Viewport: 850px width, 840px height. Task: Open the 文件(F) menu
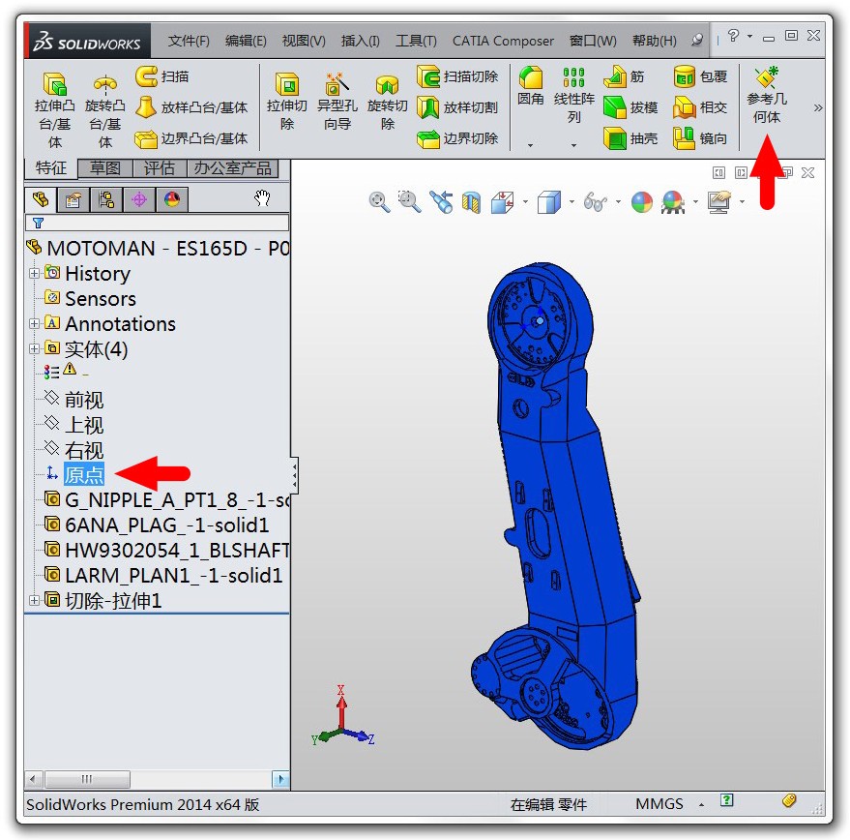[x=189, y=42]
